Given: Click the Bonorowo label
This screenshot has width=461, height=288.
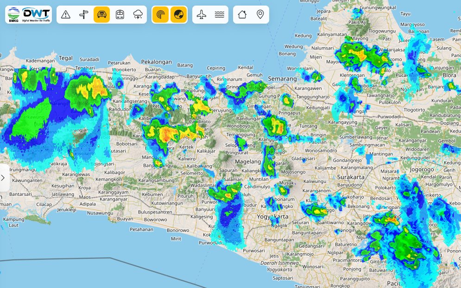Looking at the screenshot, I should [x=178, y=230].
